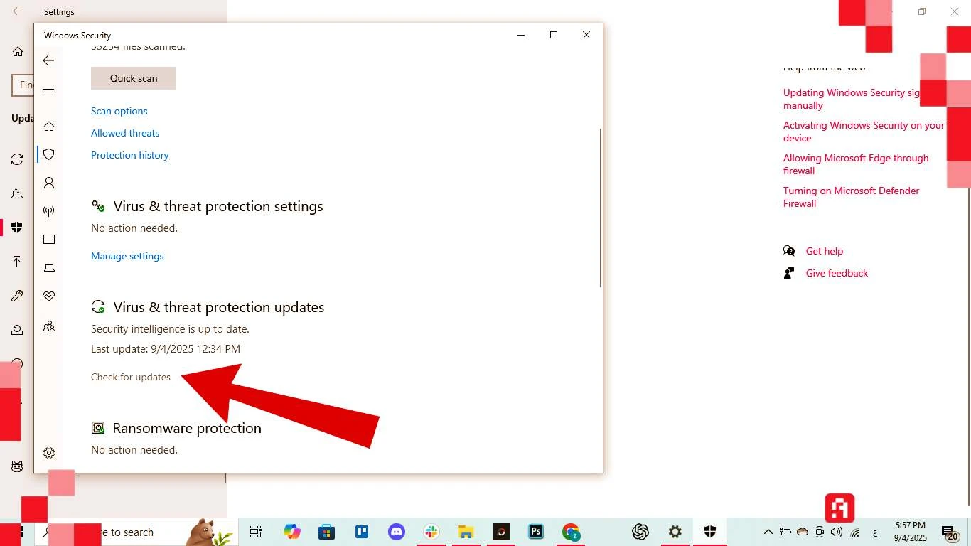Click Virus & threat protection updates heading

[219, 307]
